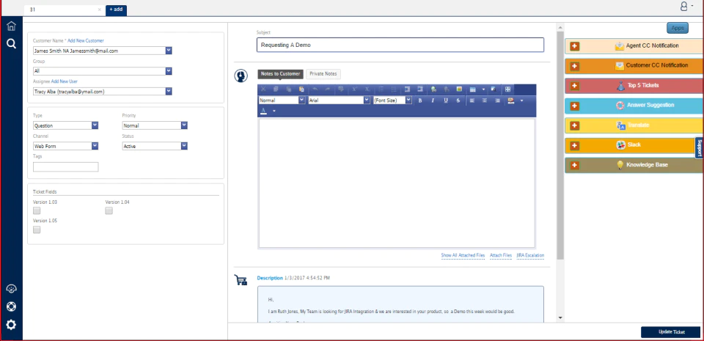Expand the Slack app panel
Screen dimensions: 704x341
click(575, 145)
